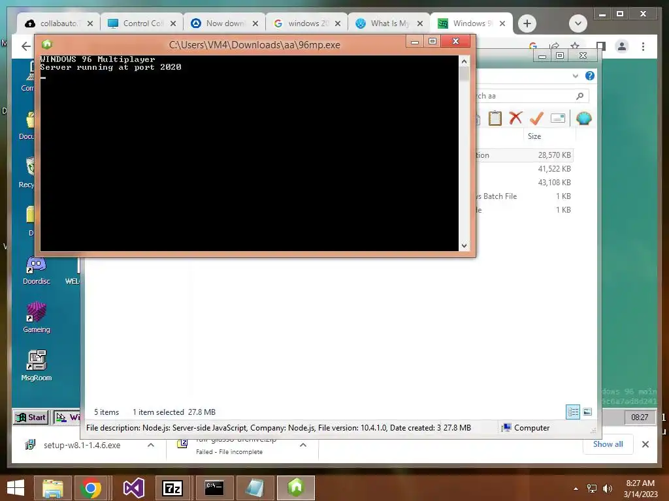Click Show all downloads
669x501 pixels.
[x=608, y=444]
